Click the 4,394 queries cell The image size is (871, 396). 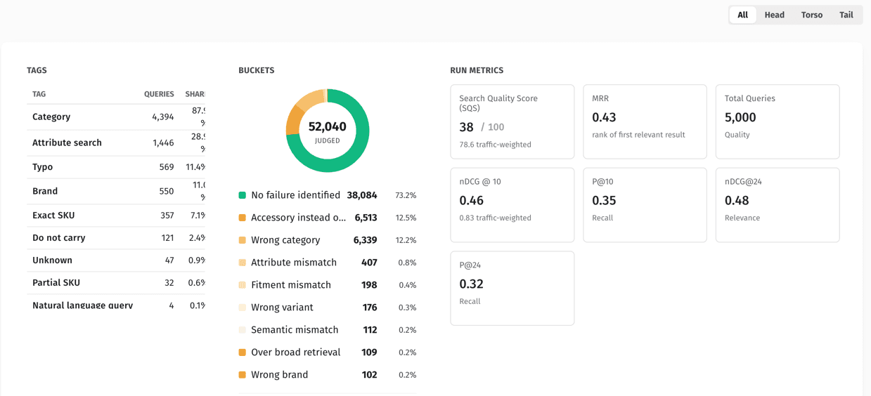tap(162, 117)
